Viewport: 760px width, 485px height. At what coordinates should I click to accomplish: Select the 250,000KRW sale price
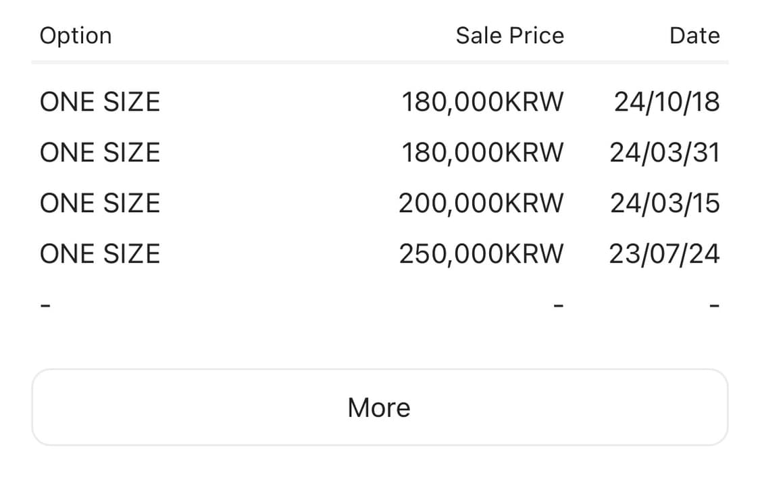[481, 254]
